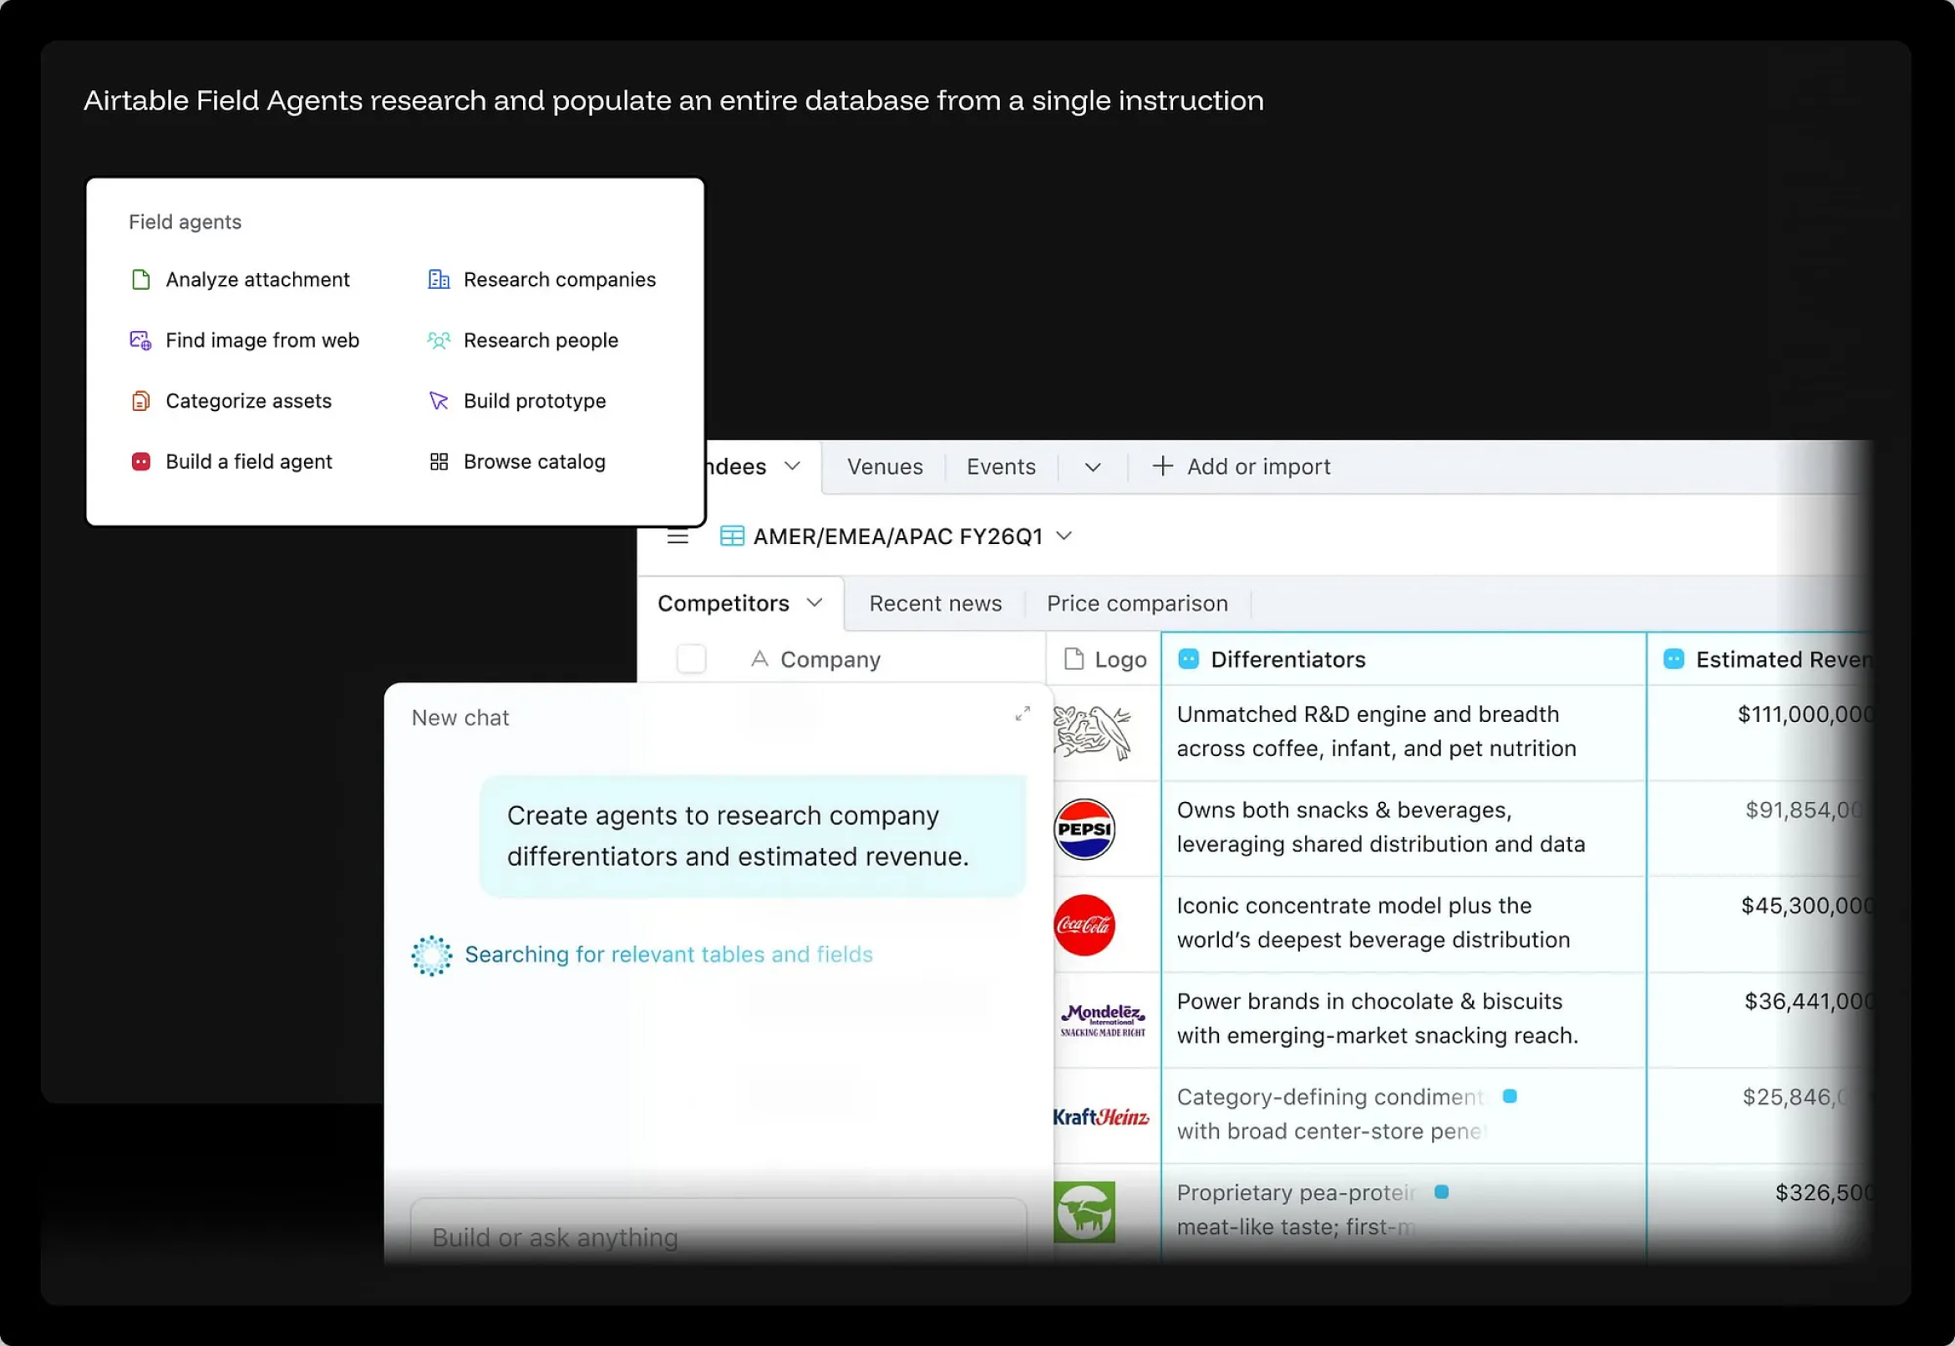Click the Build prototype cursor icon
The image size is (1955, 1346).
439,400
